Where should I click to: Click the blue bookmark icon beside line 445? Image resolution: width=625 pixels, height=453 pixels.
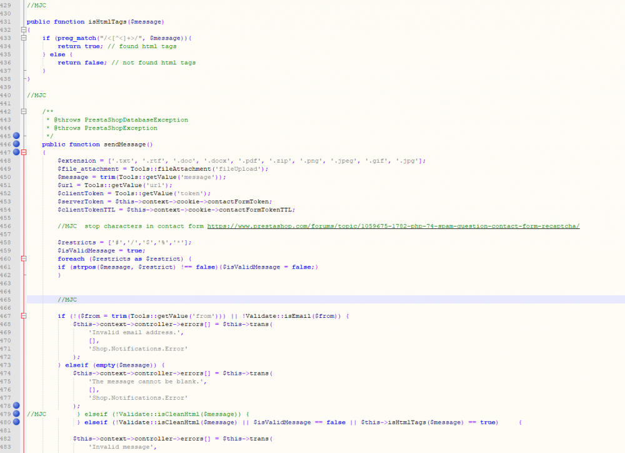pyautogui.click(x=16, y=136)
